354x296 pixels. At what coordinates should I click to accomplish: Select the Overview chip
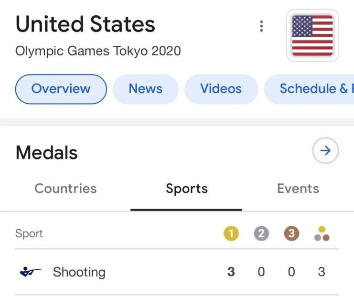tap(61, 89)
